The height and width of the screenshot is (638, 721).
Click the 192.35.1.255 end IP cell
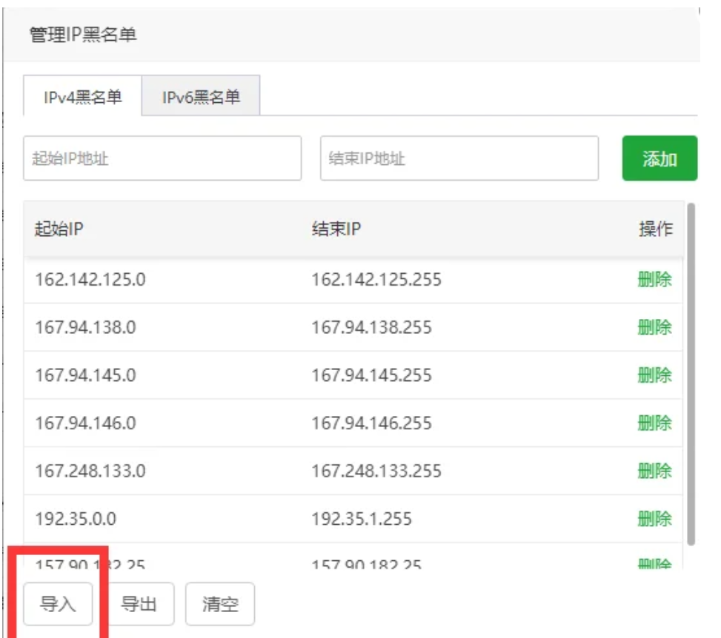[x=362, y=519]
